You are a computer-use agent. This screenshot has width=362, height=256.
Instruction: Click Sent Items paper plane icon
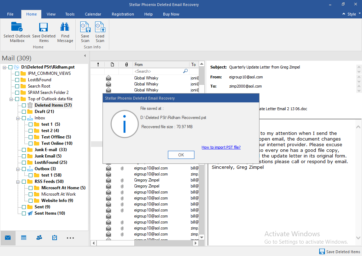30,213
